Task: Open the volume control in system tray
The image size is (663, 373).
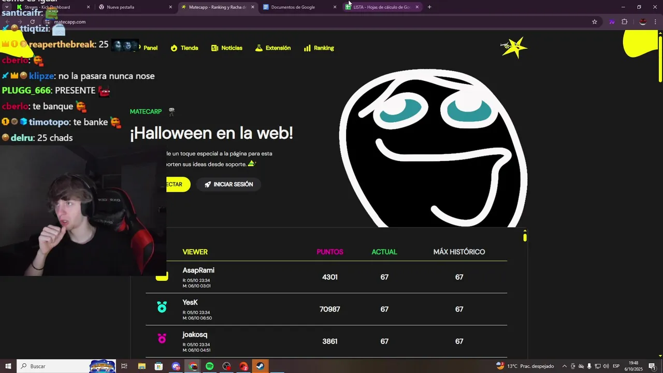Action: pos(606,366)
